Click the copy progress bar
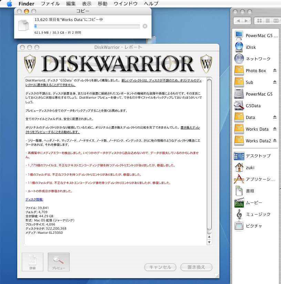 point(87,26)
